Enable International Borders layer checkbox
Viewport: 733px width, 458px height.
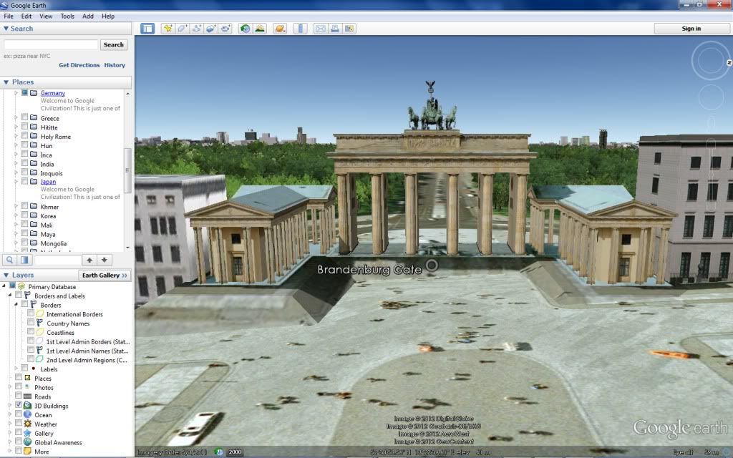point(31,313)
